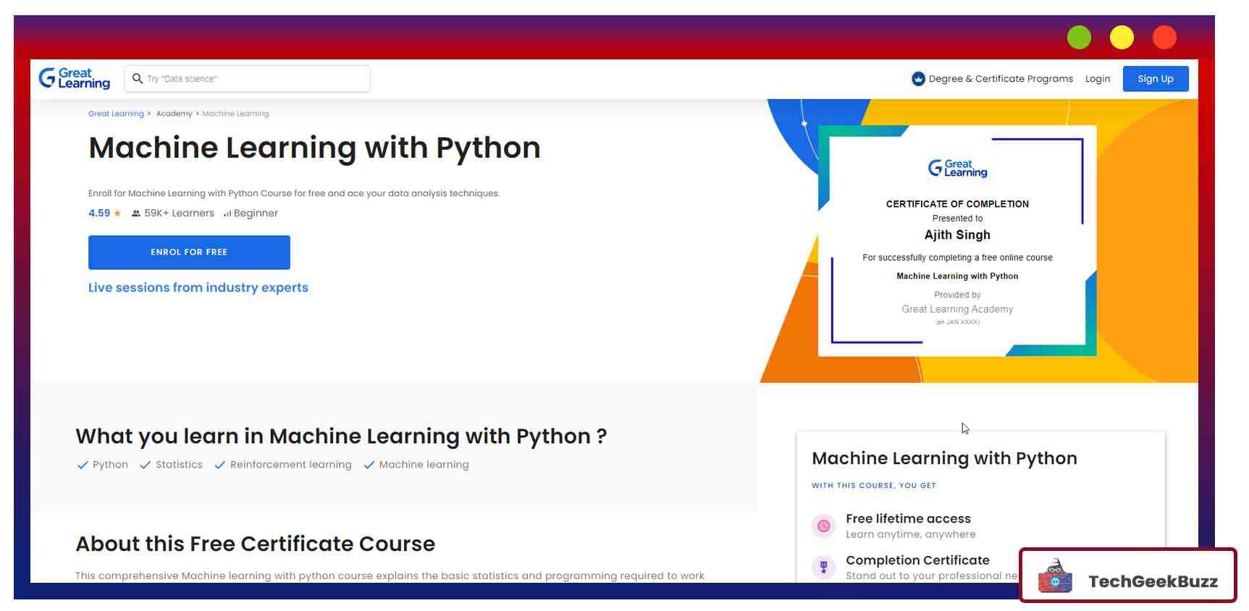Click the Great Learning logo
The height and width of the screenshot is (611, 1249).
point(74,78)
